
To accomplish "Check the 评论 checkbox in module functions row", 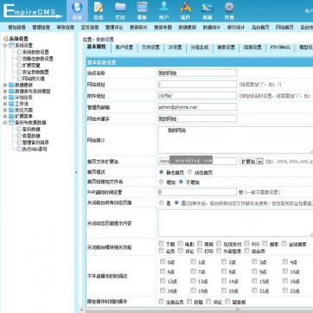I will (x=181, y=251).
